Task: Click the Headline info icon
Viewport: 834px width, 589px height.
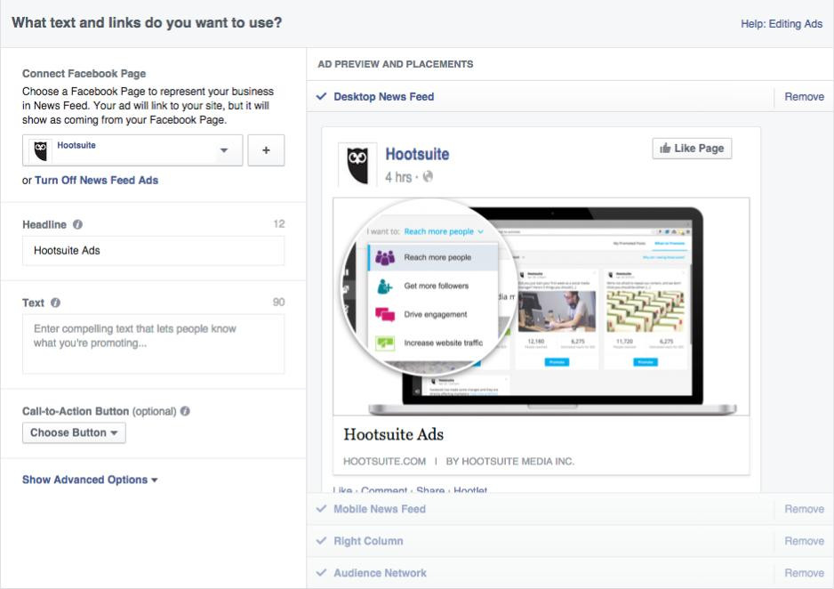Action: tap(77, 224)
